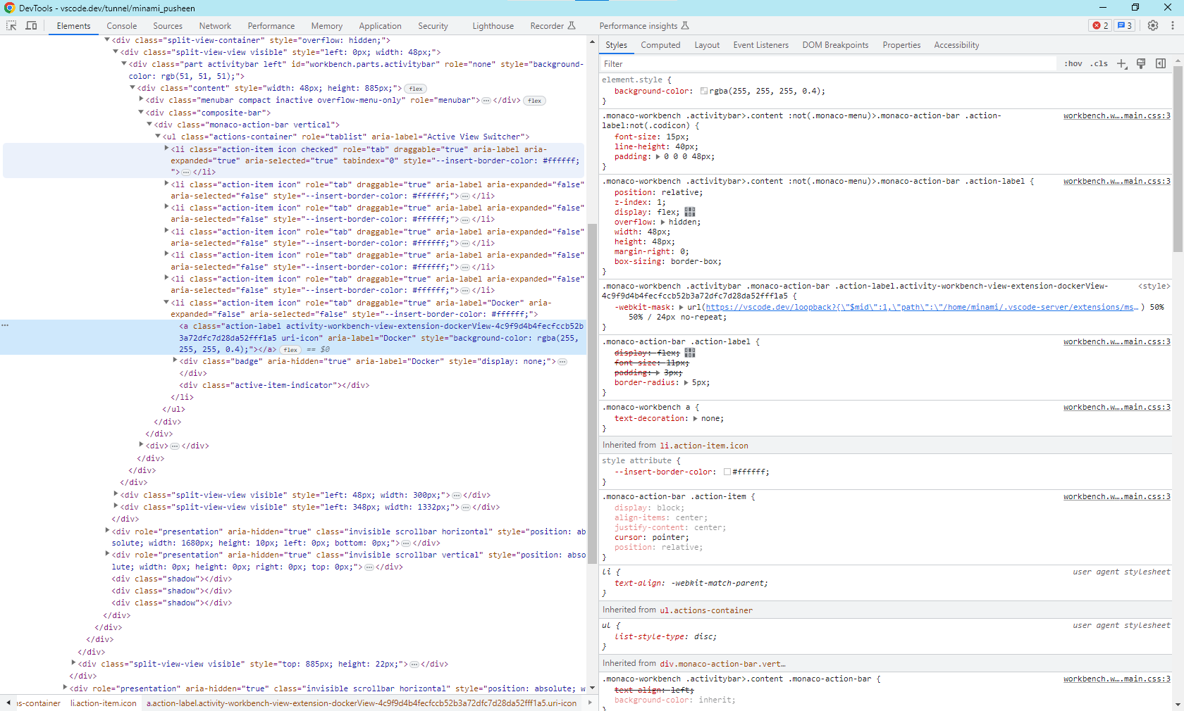Image resolution: width=1184 pixels, height=711 pixels.
Task: Collapse the ul.actions-container tree node
Action: click(159, 137)
